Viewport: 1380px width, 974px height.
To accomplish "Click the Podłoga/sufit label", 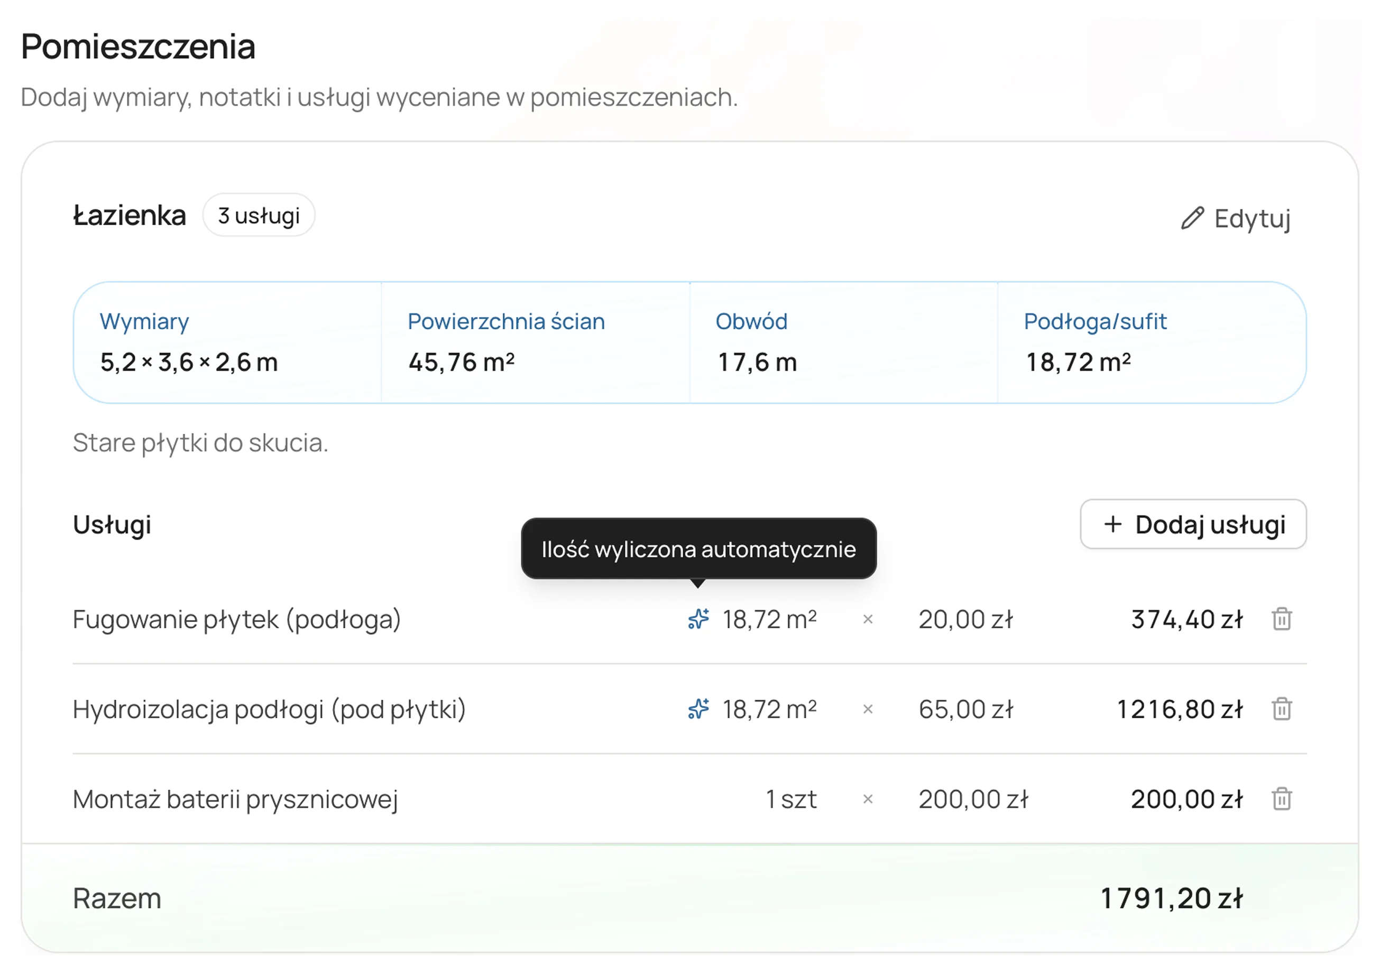I will click(x=1095, y=322).
